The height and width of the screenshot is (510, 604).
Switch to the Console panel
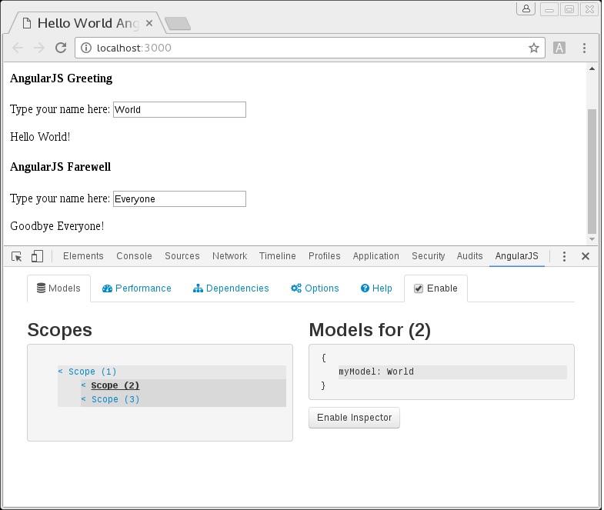tap(134, 256)
